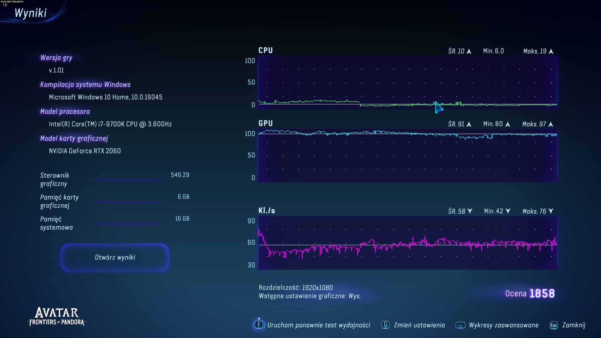Click arrow next to CPU Maks. 19

point(551,51)
